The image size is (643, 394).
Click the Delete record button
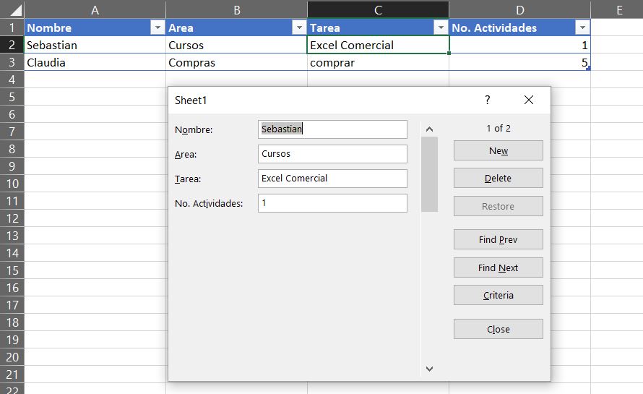click(x=499, y=178)
